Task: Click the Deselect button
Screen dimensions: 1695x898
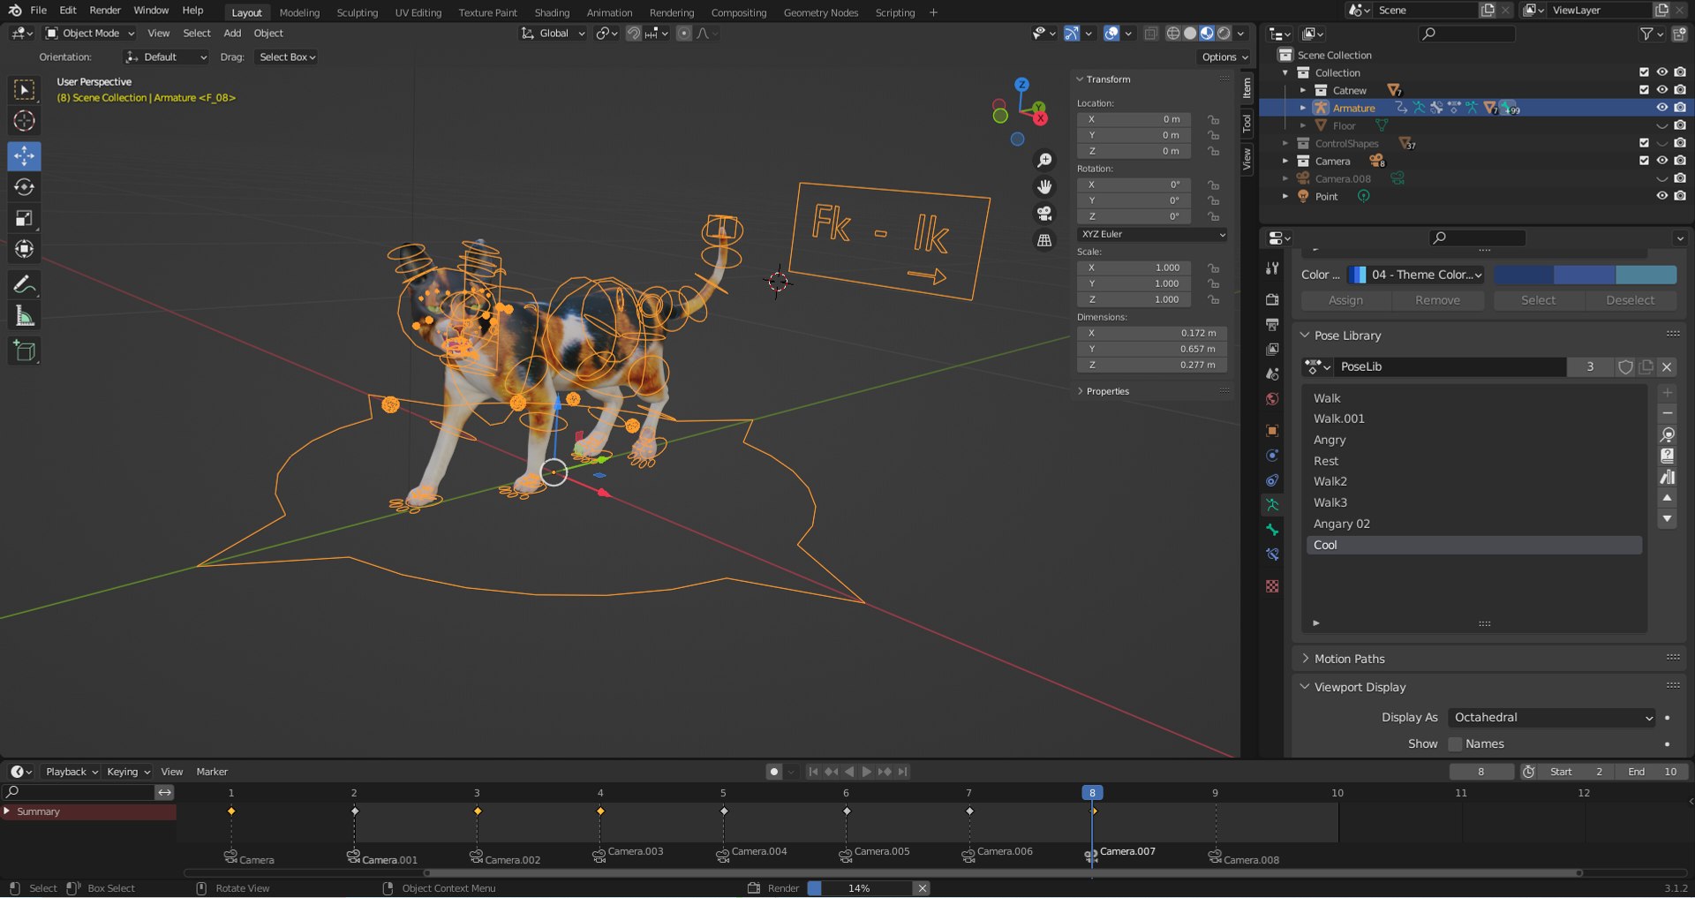Action: (x=1630, y=300)
